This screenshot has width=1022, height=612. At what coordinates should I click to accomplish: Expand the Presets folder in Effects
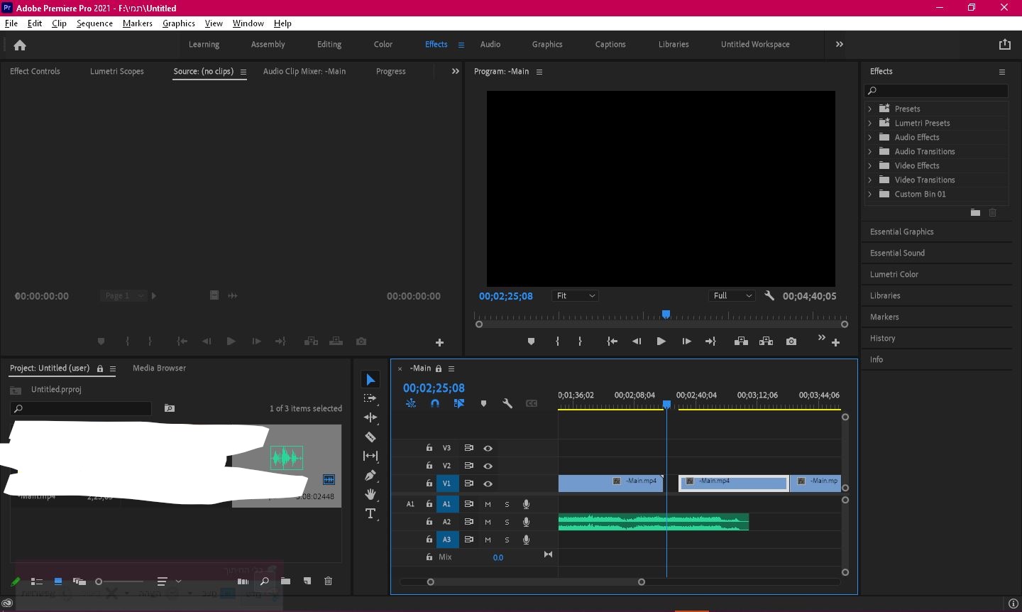coord(870,109)
